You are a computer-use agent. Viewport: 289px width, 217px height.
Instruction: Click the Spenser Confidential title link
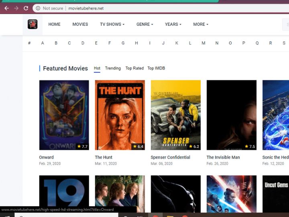(171, 158)
